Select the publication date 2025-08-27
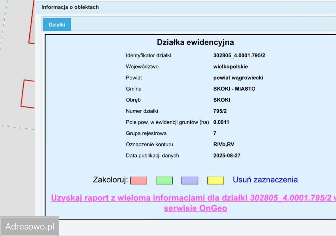The width and height of the screenshot is (336, 236). coord(227,155)
